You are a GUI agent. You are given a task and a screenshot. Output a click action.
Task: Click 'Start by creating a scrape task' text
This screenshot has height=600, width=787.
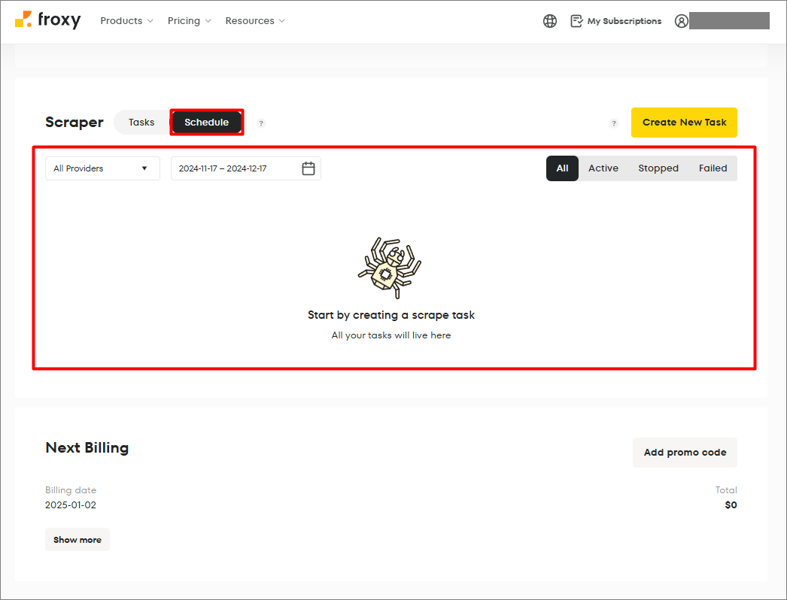(x=391, y=315)
